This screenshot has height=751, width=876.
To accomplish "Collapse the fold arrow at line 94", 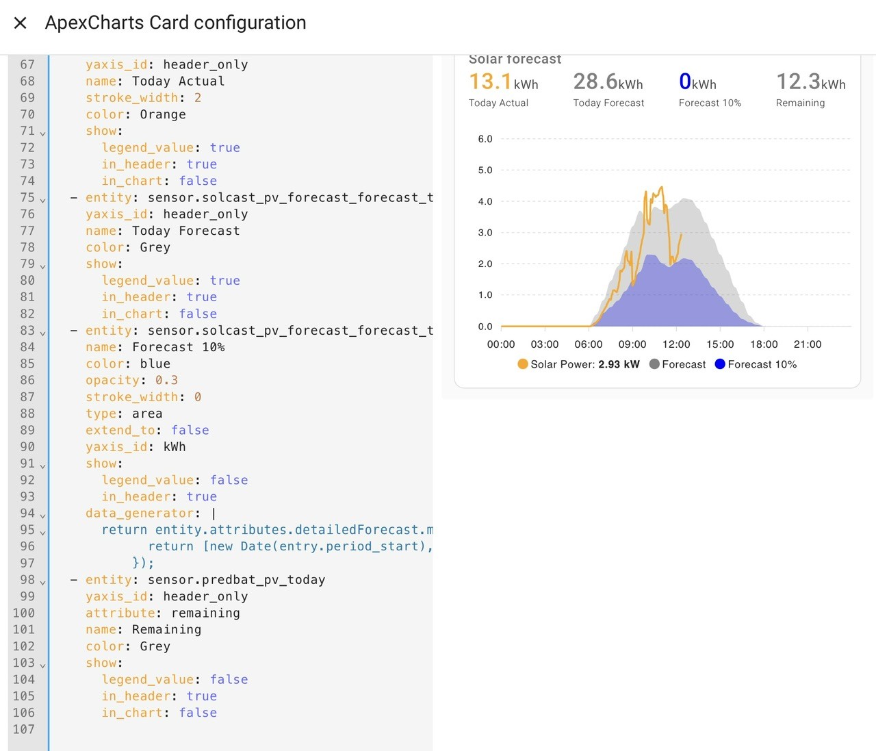I will (42, 515).
